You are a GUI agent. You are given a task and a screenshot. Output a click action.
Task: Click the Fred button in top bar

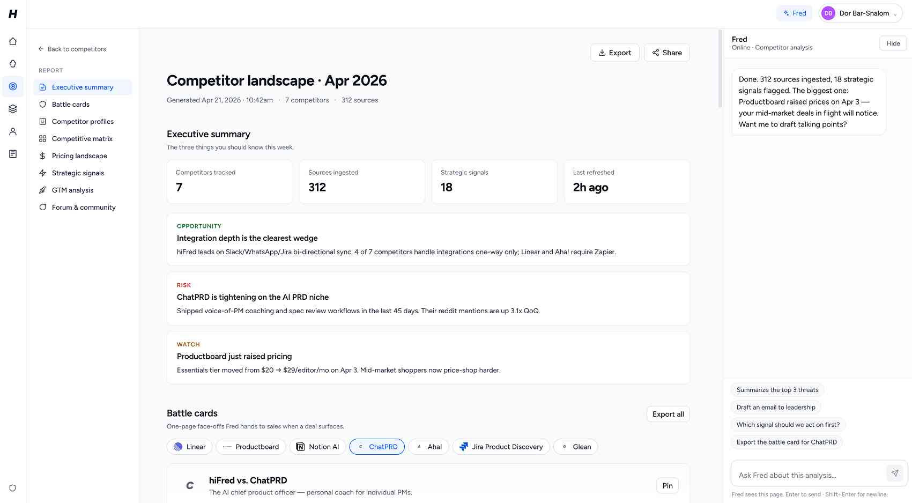[795, 13]
